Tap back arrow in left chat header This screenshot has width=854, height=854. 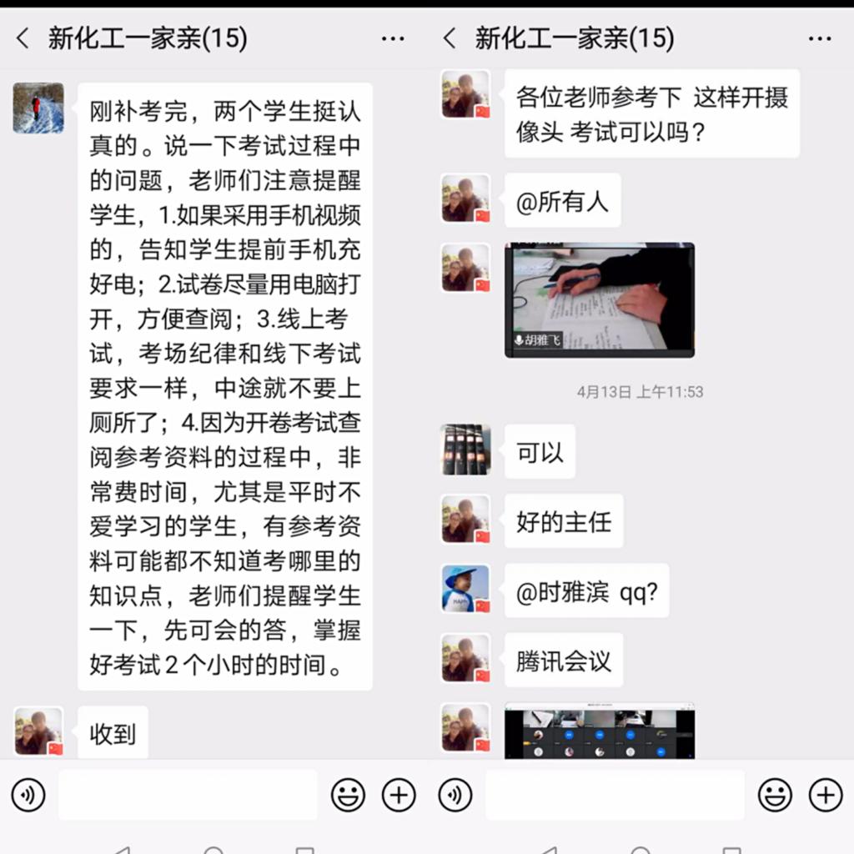(23, 38)
